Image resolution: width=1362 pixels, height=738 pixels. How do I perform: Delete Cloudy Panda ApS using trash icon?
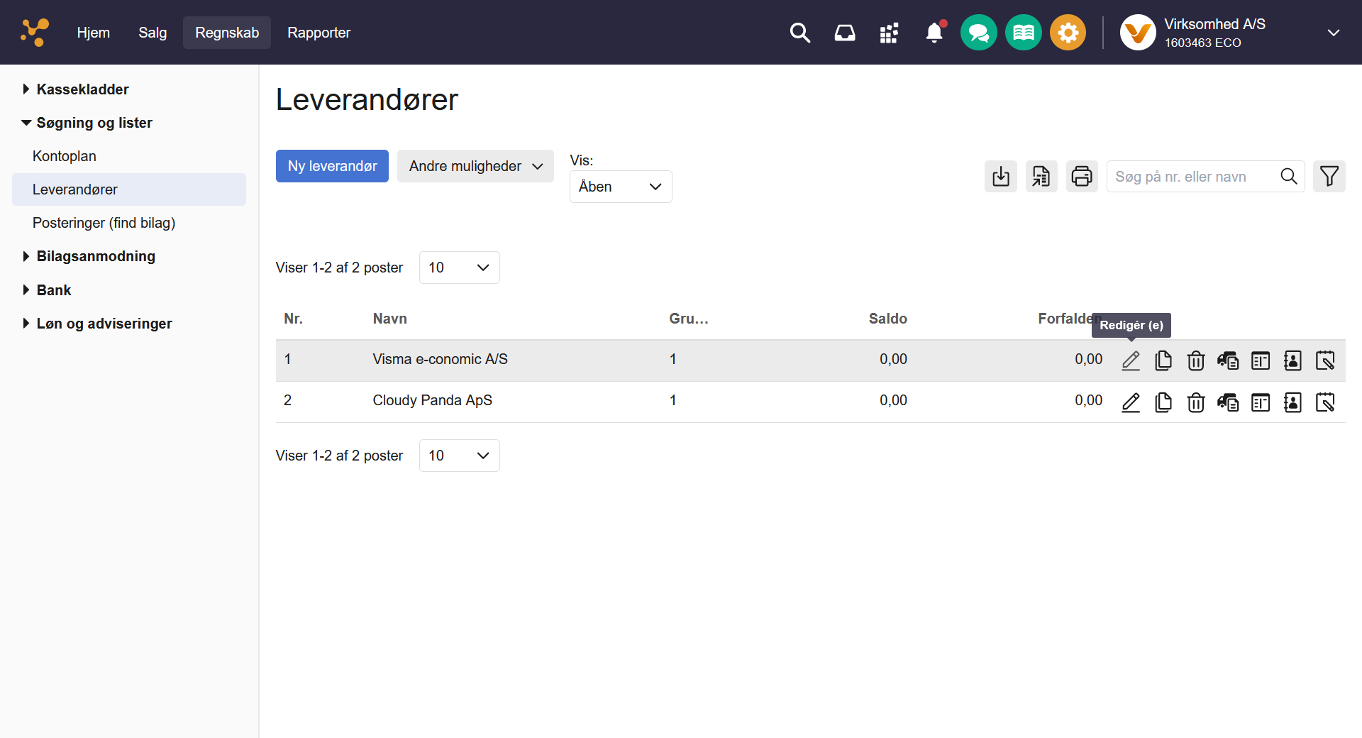click(x=1196, y=402)
